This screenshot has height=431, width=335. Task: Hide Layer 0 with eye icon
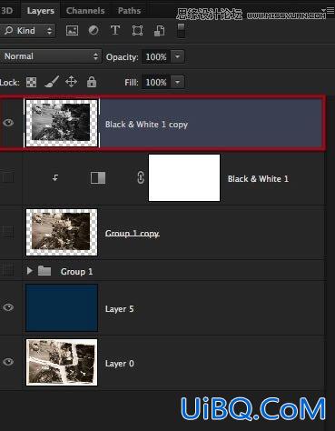pos(8,362)
